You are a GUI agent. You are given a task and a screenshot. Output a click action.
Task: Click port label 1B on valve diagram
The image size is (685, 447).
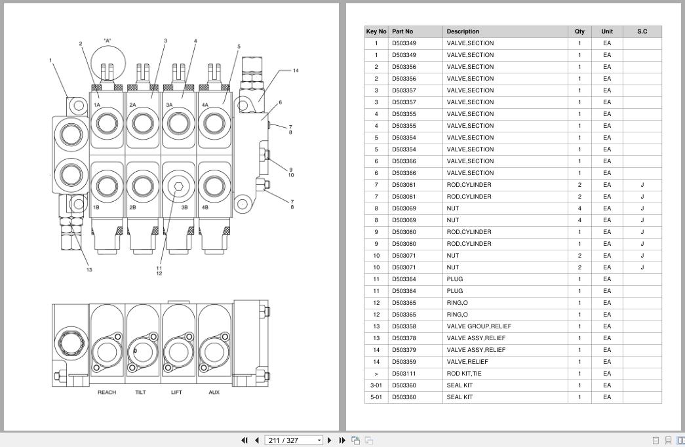pyautogui.click(x=96, y=207)
